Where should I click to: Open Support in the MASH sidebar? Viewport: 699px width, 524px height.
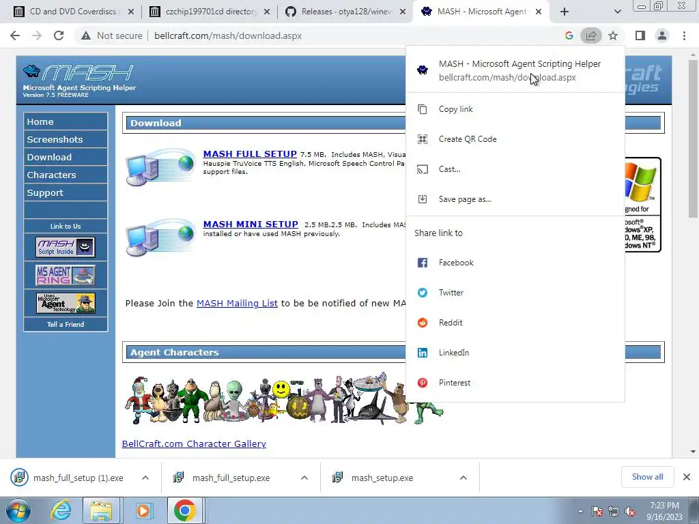click(66, 193)
